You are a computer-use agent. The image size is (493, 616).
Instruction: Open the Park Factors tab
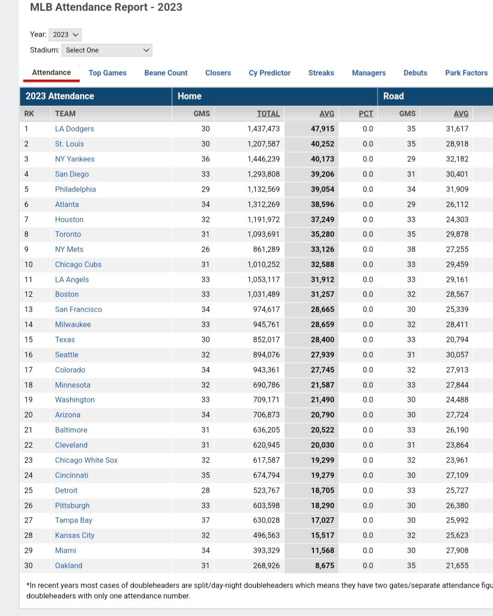coord(466,73)
